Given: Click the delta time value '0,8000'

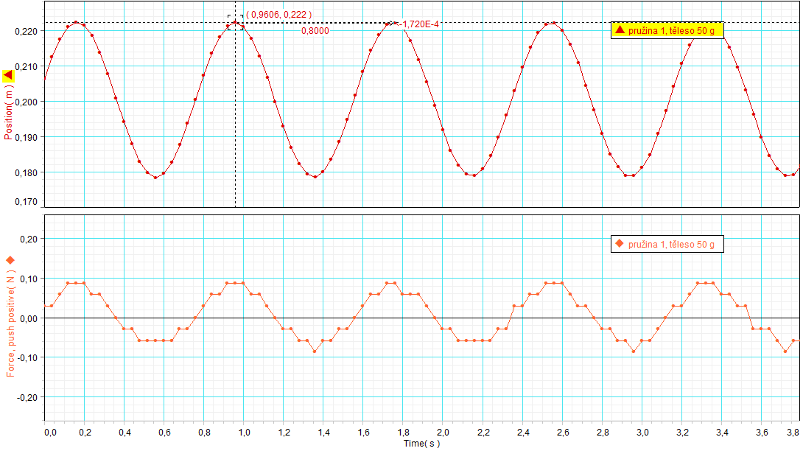Looking at the screenshot, I should (x=315, y=31).
